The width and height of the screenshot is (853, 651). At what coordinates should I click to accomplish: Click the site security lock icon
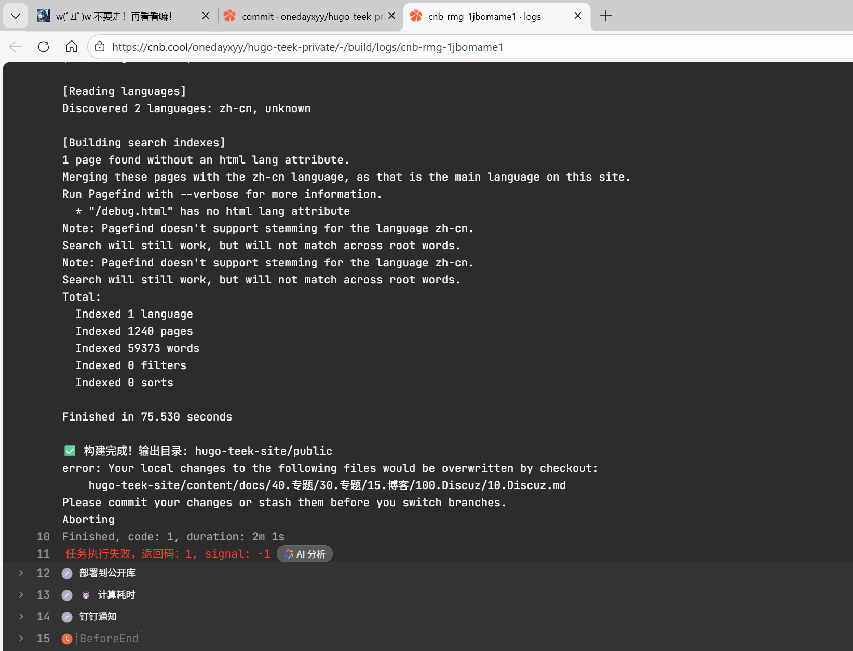pos(100,47)
